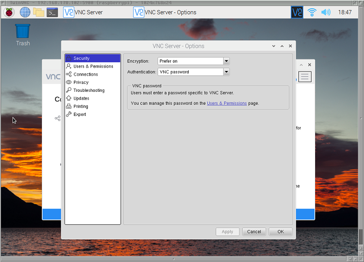The width and height of the screenshot is (364, 262).
Task: Launch the Terminal from the taskbar
Action: click(52, 12)
